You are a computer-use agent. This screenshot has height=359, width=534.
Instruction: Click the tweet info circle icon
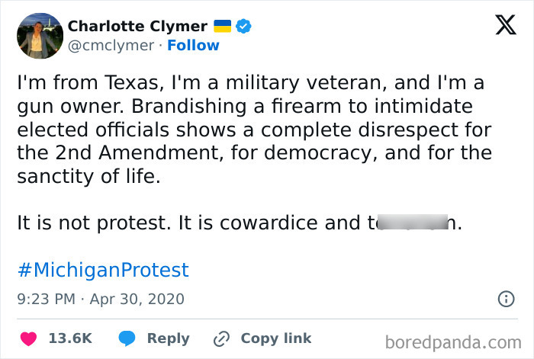pos(505,299)
